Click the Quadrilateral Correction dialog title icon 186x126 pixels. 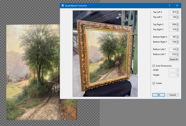coord(63,6)
